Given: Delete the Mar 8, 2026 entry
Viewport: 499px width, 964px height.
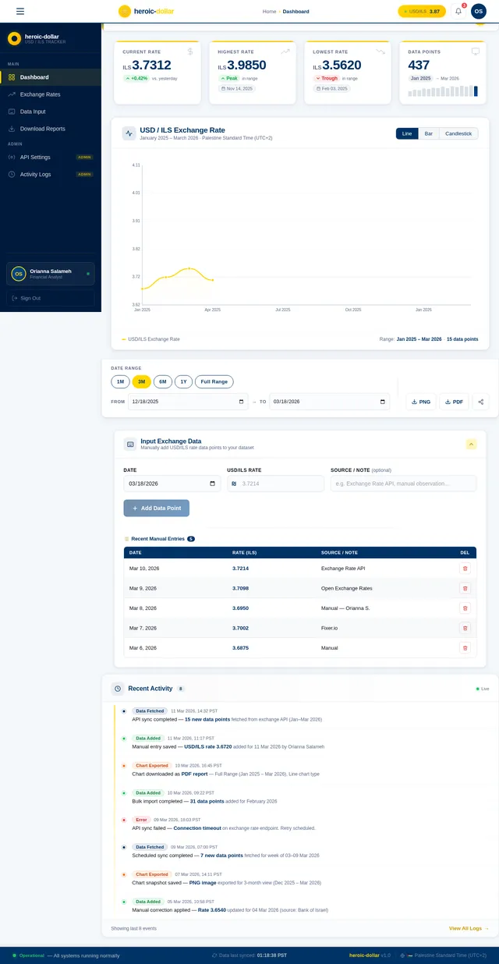Looking at the screenshot, I should (x=465, y=608).
